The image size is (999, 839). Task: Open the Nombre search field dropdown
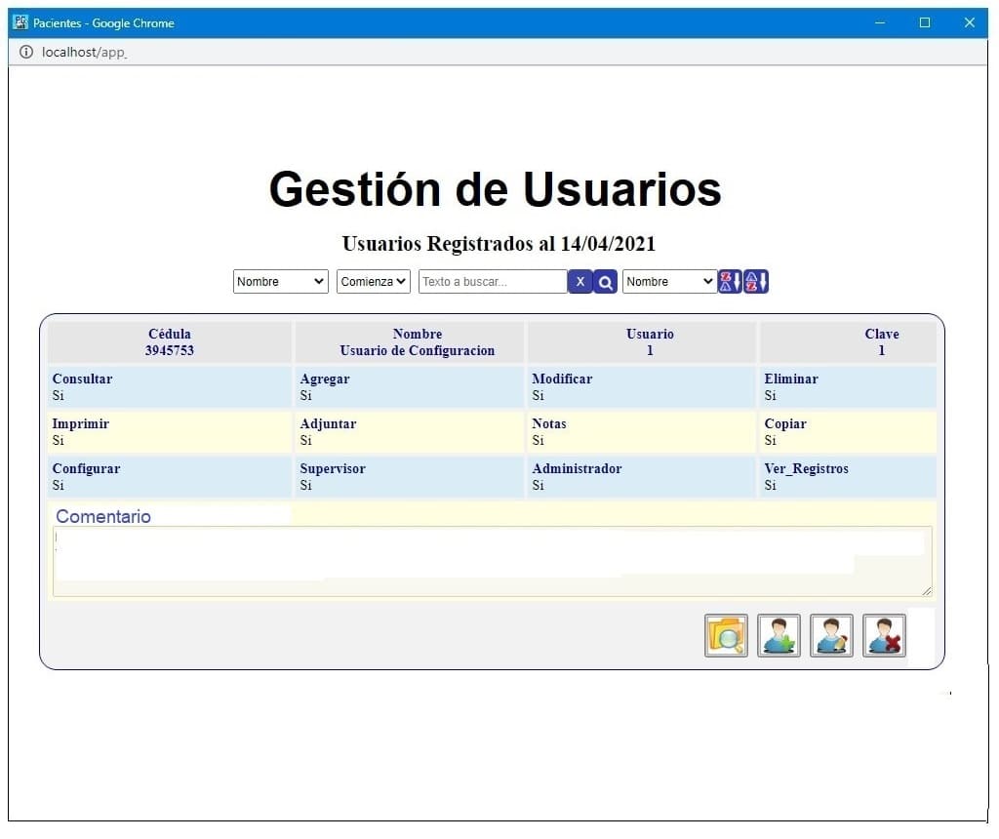[281, 282]
